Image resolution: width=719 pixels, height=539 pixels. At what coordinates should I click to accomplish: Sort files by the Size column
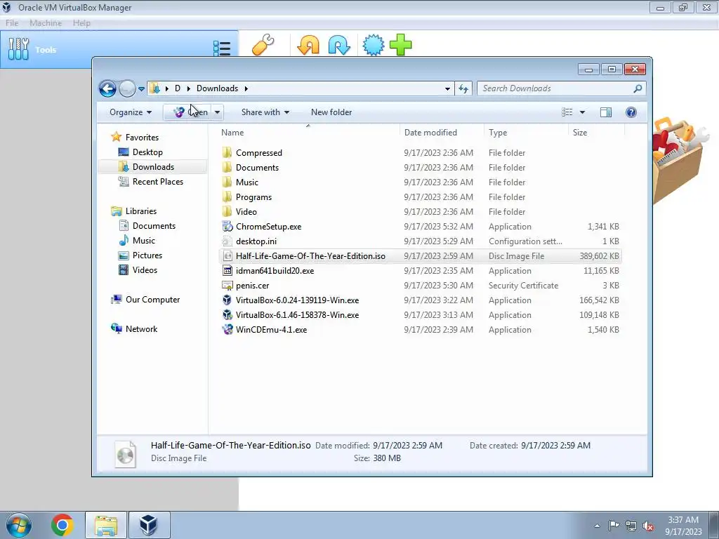(580, 133)
